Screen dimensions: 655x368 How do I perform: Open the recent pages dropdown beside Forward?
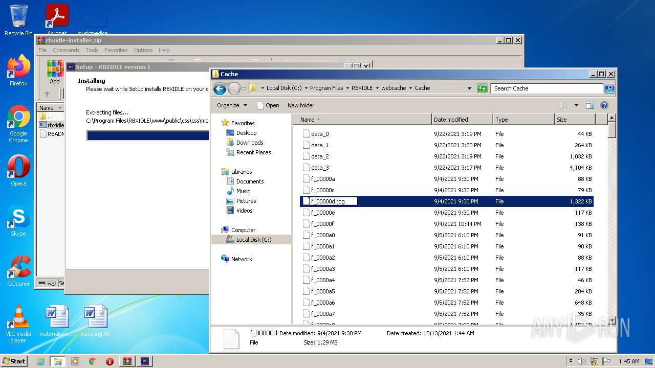click(x=244, y=88)
